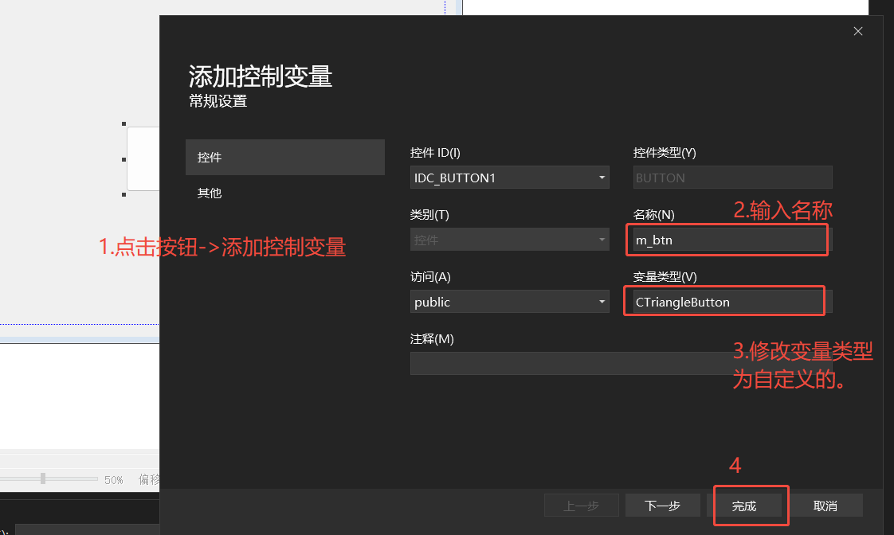Click the 50% zoom level label
Viewport: 894px width, 535px height.
tap(113, 479)
